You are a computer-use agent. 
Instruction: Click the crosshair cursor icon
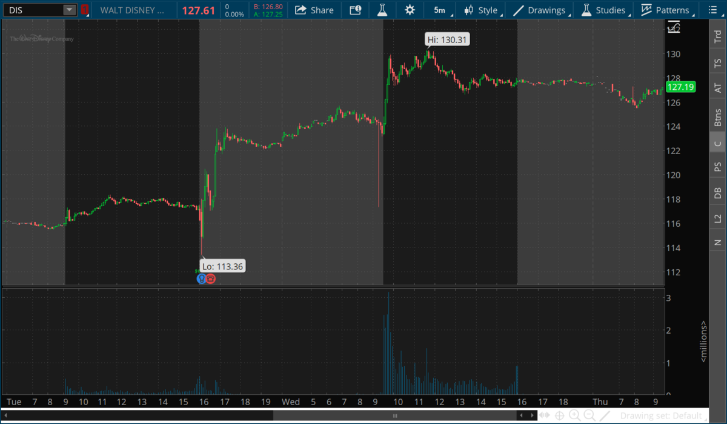559,416
